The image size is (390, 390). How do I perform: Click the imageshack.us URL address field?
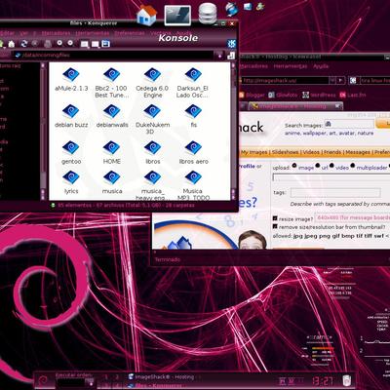285,80
